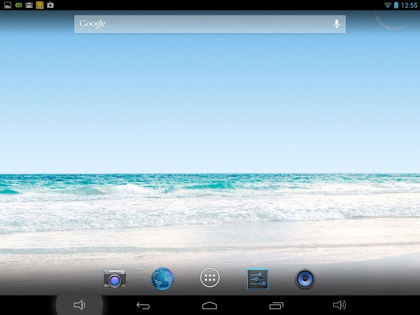This screenshot has height=315, width=420.
Task: Launch the Music speaker app
Action: click(x=304, y=279)
